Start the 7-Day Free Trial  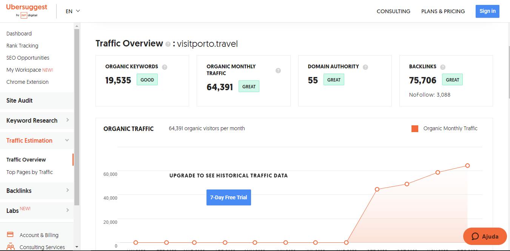pos(229,197)
